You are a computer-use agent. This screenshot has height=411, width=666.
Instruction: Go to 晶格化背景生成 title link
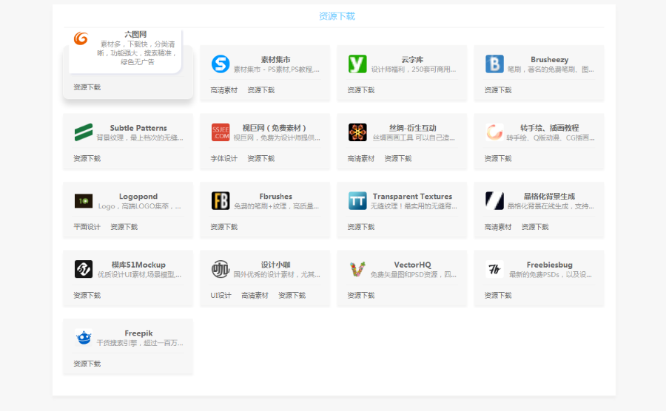549,197
